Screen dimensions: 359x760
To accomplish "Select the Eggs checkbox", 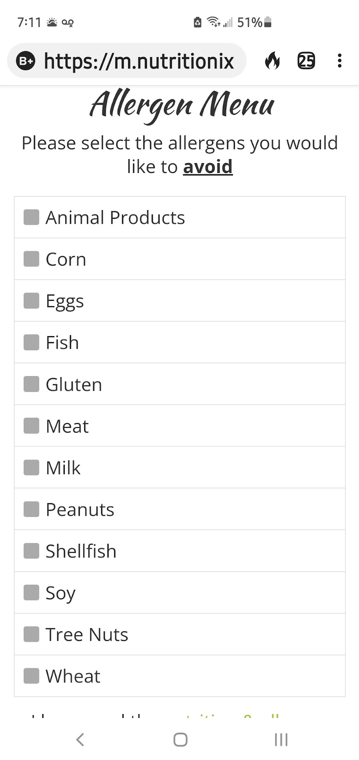I will (32, 300).
